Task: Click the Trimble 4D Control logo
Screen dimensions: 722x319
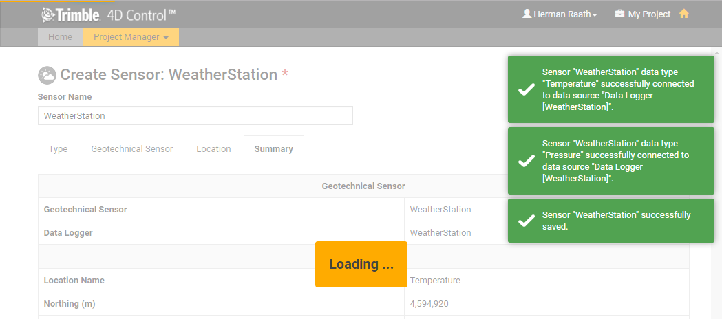Action: [x=107, y=14]
